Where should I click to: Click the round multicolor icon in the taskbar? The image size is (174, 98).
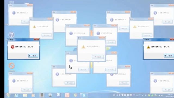76,95
